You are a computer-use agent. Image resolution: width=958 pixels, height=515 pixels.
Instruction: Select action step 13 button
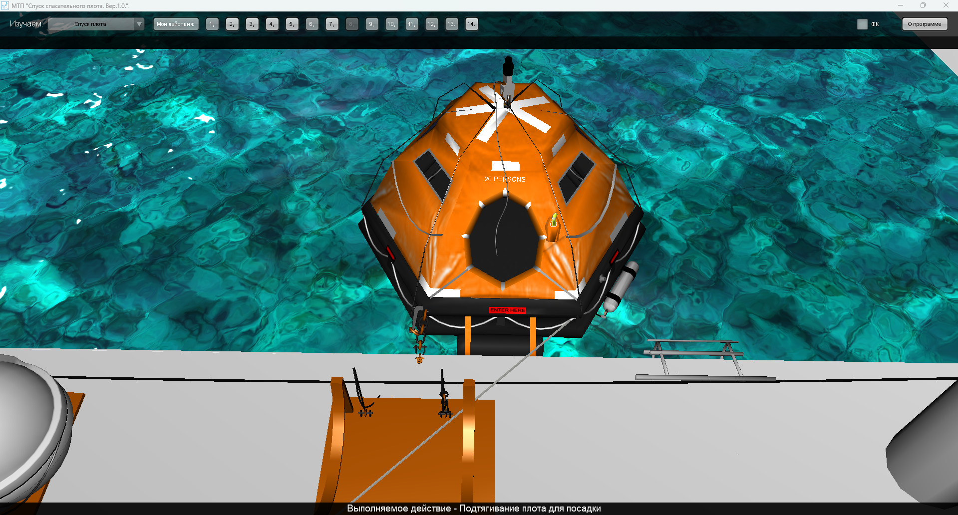click(452, 24)
